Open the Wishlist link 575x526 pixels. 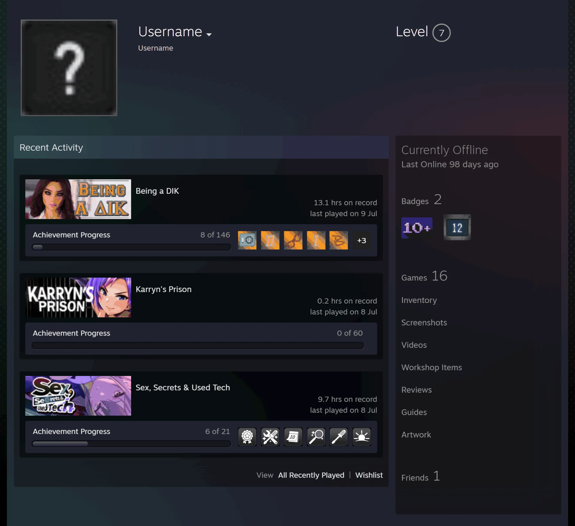(x=369, y=475)
